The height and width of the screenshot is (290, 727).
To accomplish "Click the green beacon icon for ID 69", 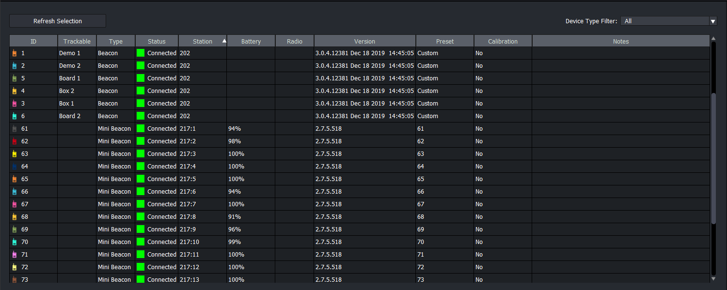I will click(15, 229).
